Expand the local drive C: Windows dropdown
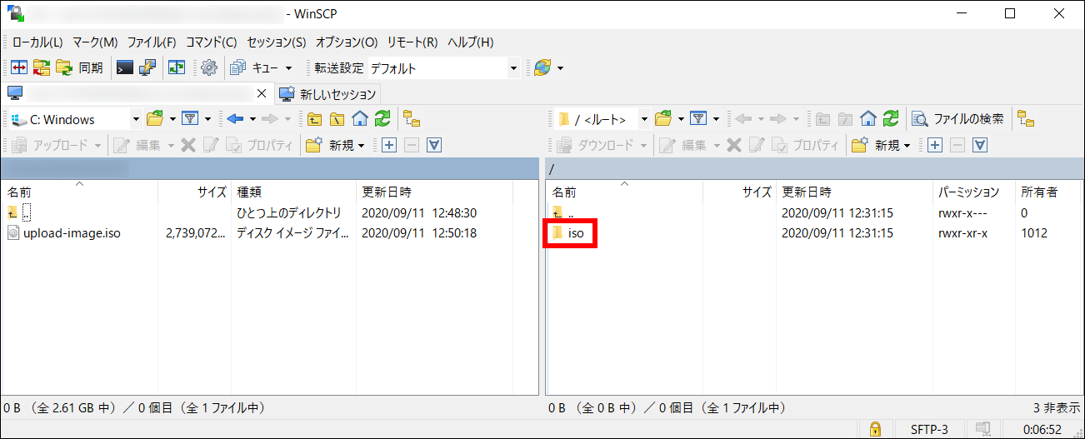The image size is (1085, 439). click(x=136, y=119)
